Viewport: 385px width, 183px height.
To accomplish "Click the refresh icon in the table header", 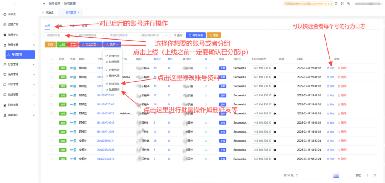I will (x=206, y=59).
